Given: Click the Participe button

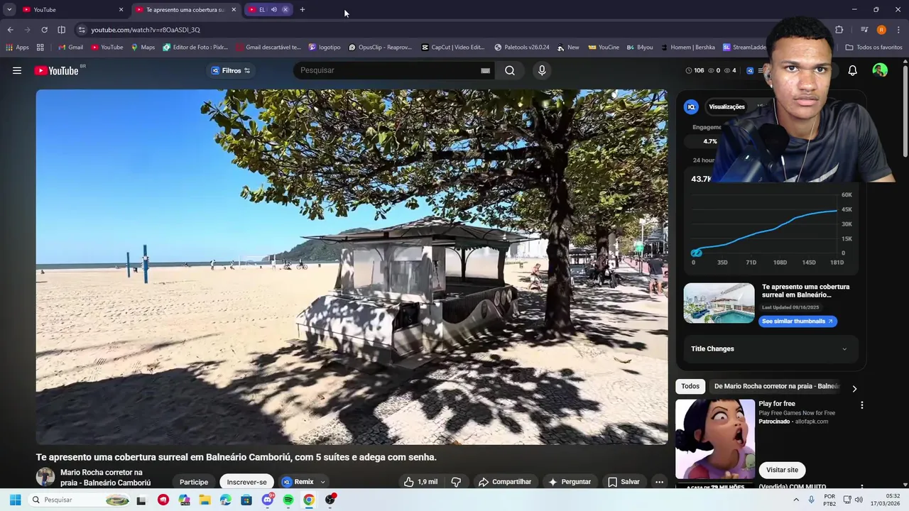Looking at the screenshot, I should click(x=194, y=482).
